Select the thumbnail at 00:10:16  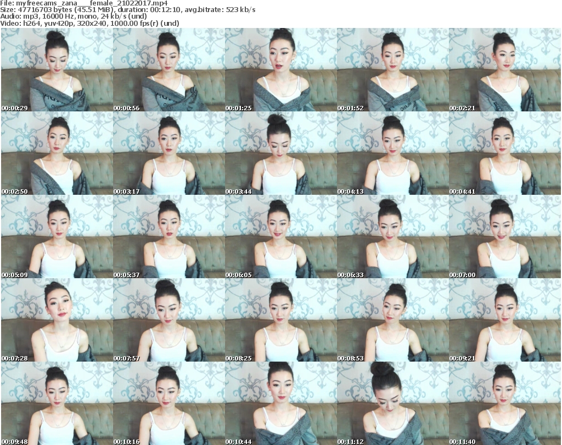169,403
